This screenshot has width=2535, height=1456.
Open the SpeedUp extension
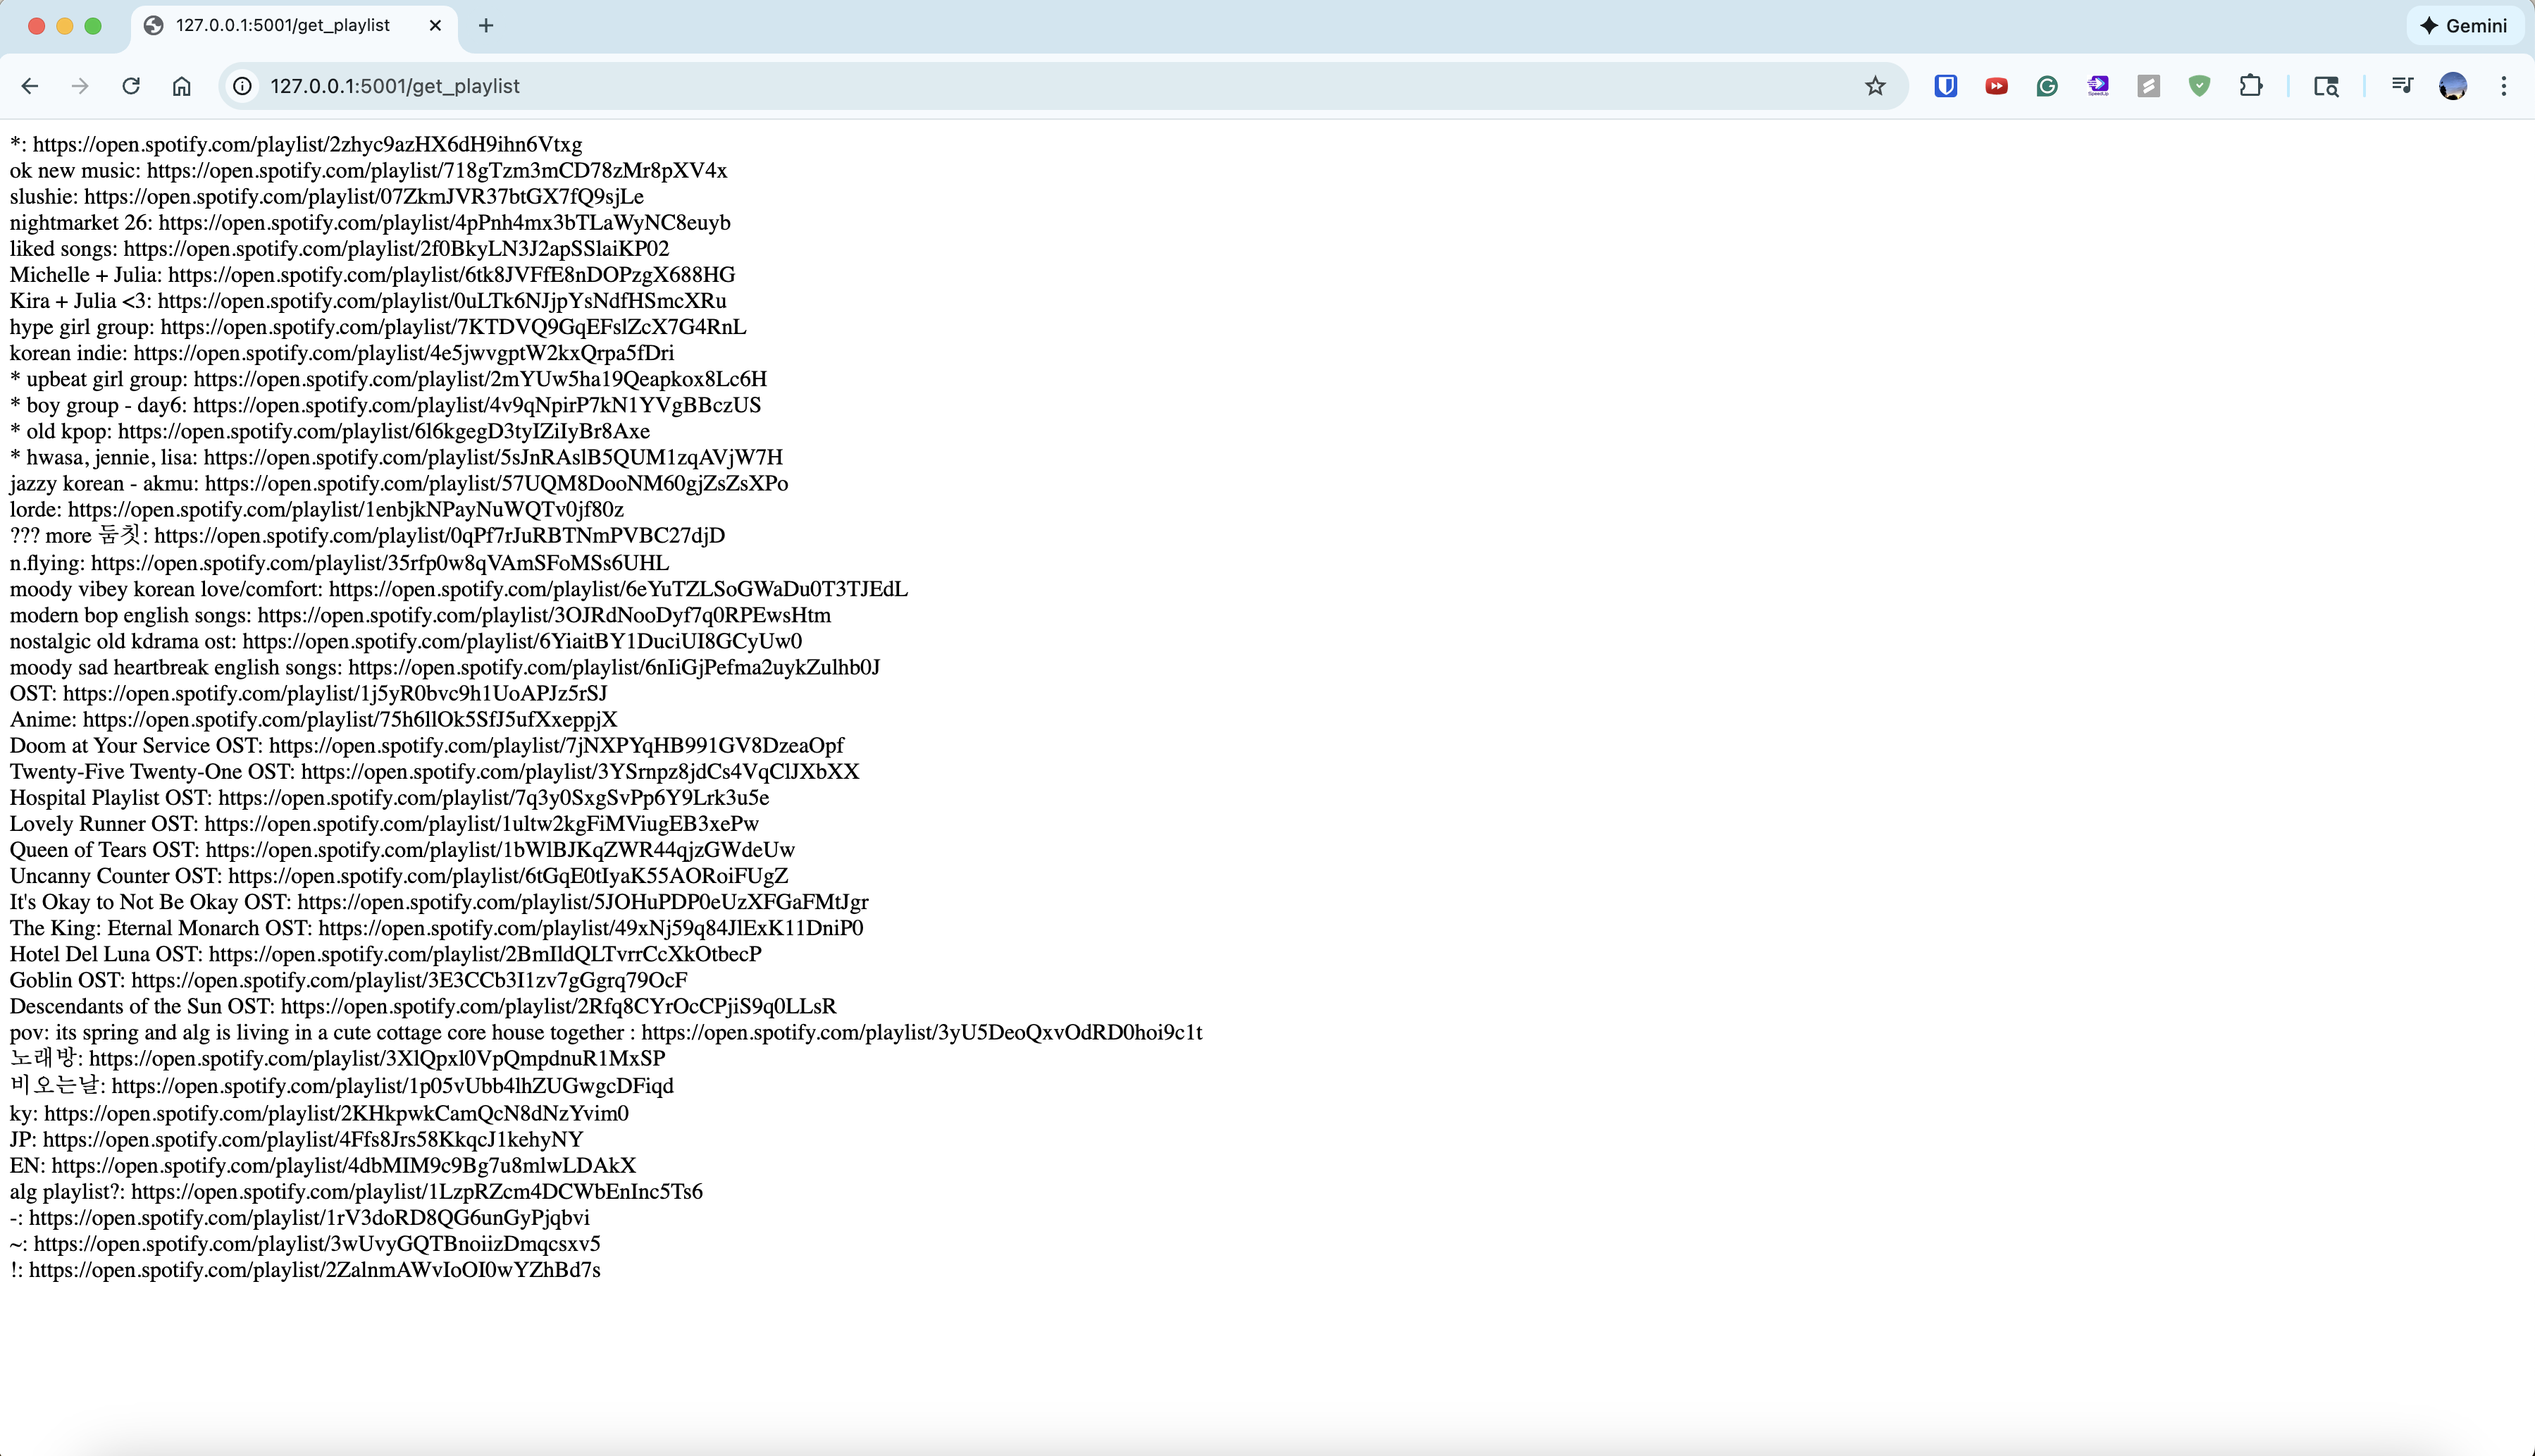(x=2098, y=86)
